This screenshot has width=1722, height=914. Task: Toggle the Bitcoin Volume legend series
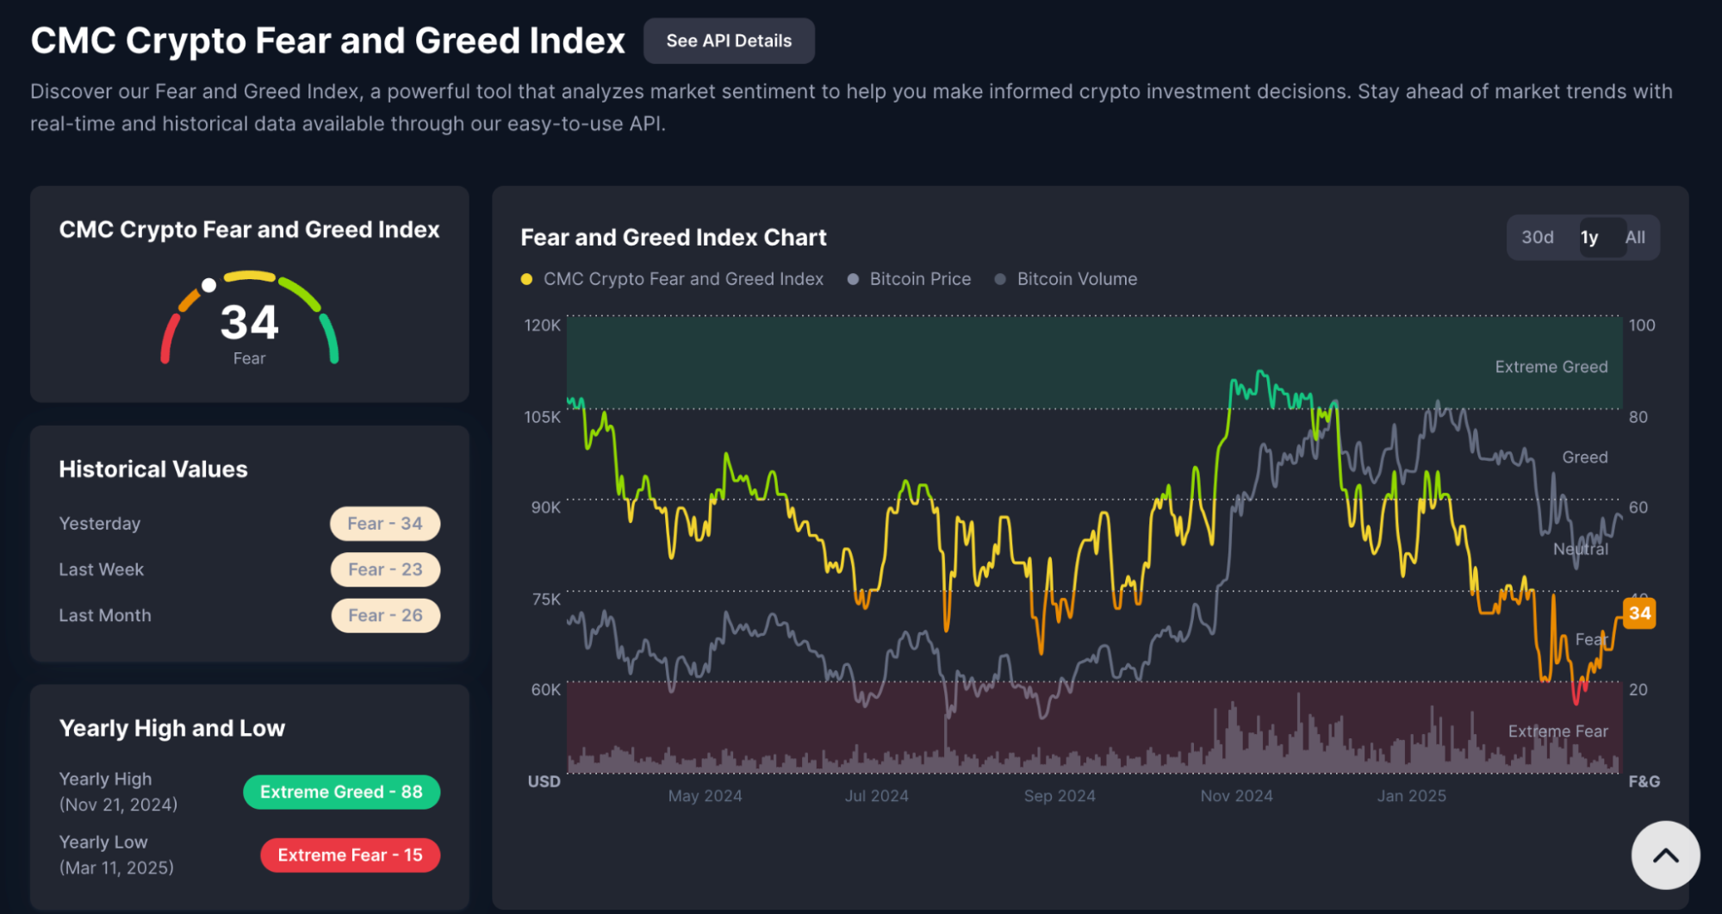click(x=1066, y=279)
